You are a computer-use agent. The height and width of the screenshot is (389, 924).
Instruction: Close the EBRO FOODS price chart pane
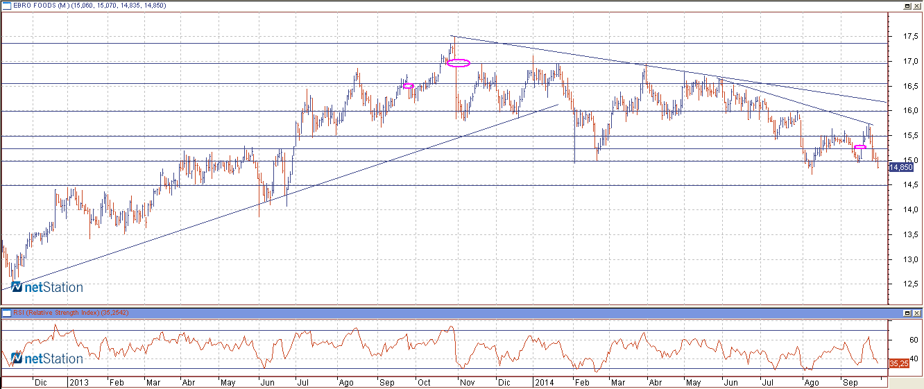[916, 5]
